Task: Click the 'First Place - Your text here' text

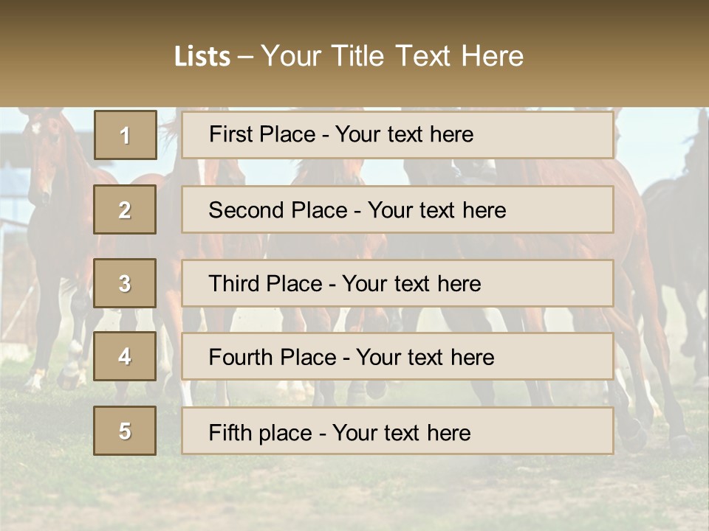Action: pyautogui.click(x=341, y=134)
